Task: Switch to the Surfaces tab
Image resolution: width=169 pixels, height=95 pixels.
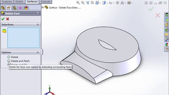Action: pyautogui.click(x=32, y=2)
